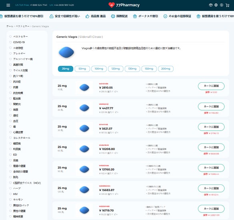Open the 抗炎症 category
The height and width of the screenshot is (220, 234).
coord(17,81)
